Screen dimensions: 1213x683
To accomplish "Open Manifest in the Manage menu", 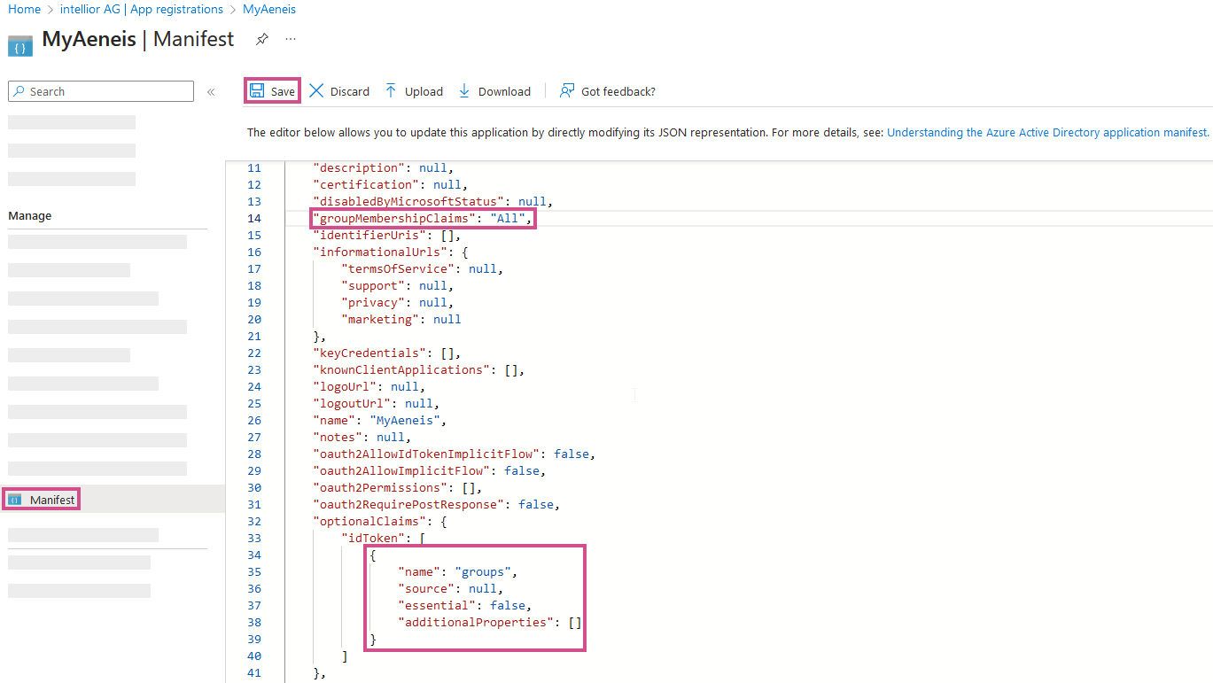I will [x=52, y=500].
